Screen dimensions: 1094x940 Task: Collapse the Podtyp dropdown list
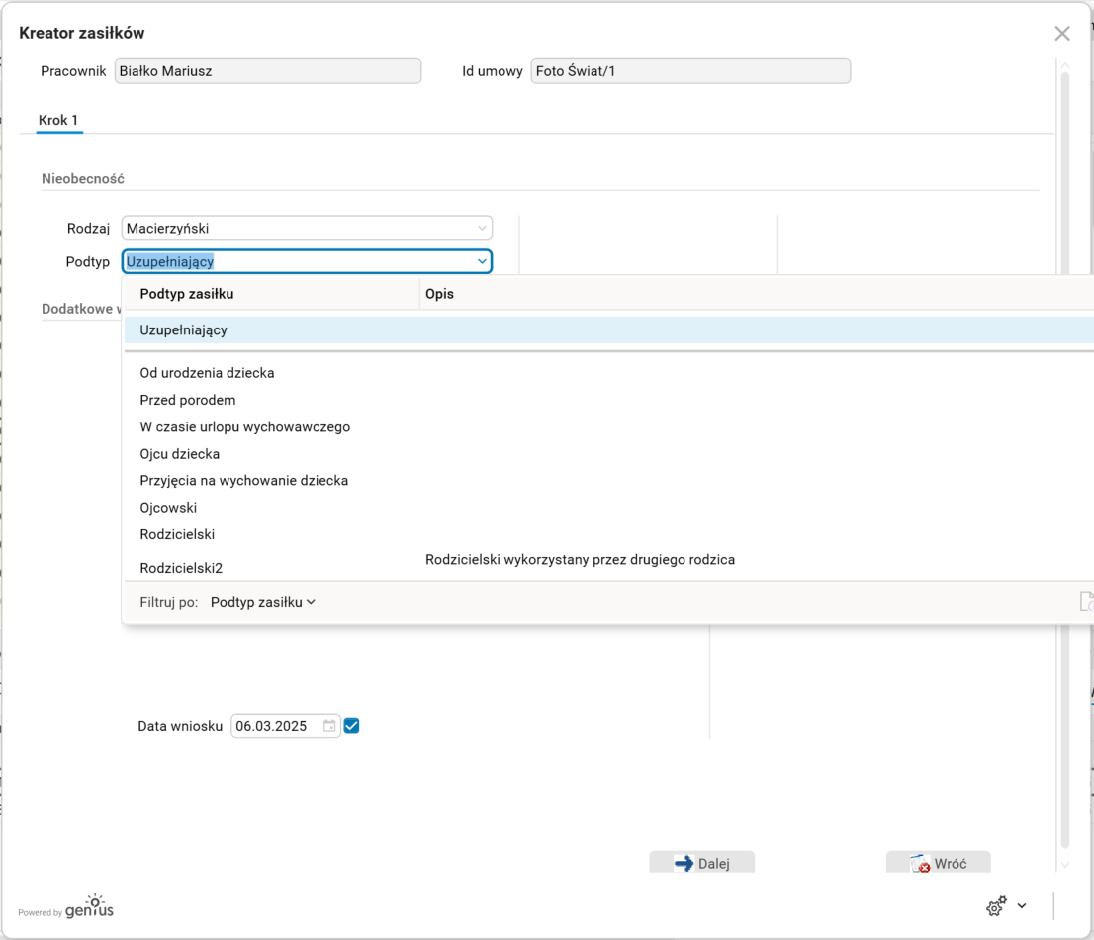click(482, 262)
